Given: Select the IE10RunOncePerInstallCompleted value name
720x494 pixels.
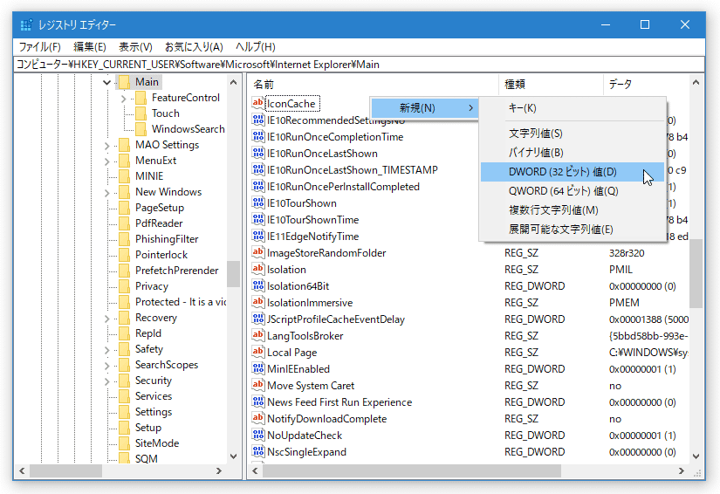Looking at the screenshot, I should click(x=343, y=187).
